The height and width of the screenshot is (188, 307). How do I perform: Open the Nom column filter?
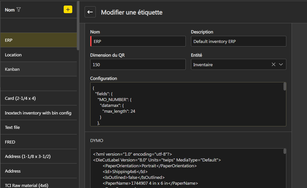coord(19,10)
